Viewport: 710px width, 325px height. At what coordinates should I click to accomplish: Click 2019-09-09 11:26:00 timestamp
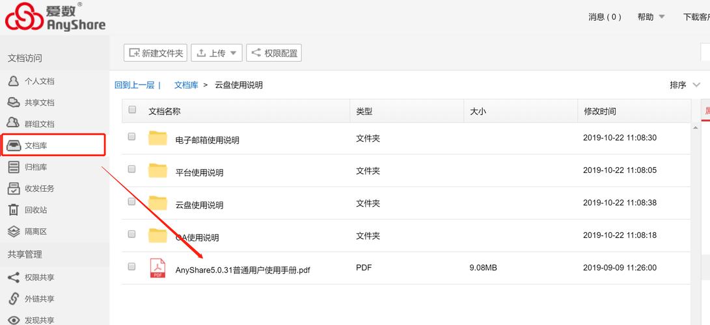[x=620, y=268]
